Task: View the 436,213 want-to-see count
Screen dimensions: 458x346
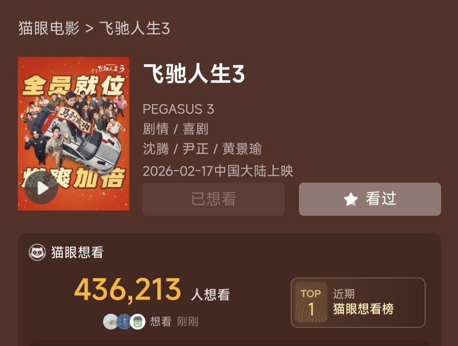Action: (x=128, y=290)
